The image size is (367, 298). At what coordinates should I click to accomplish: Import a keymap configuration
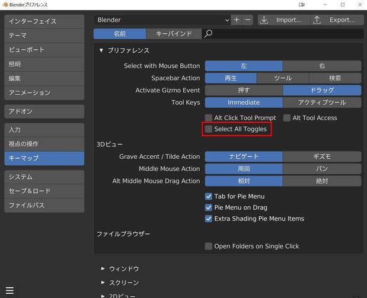[284, 20]
